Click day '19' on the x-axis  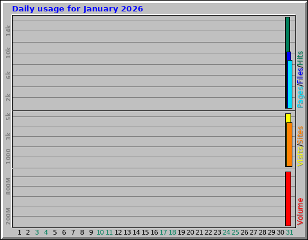point(181,232)
